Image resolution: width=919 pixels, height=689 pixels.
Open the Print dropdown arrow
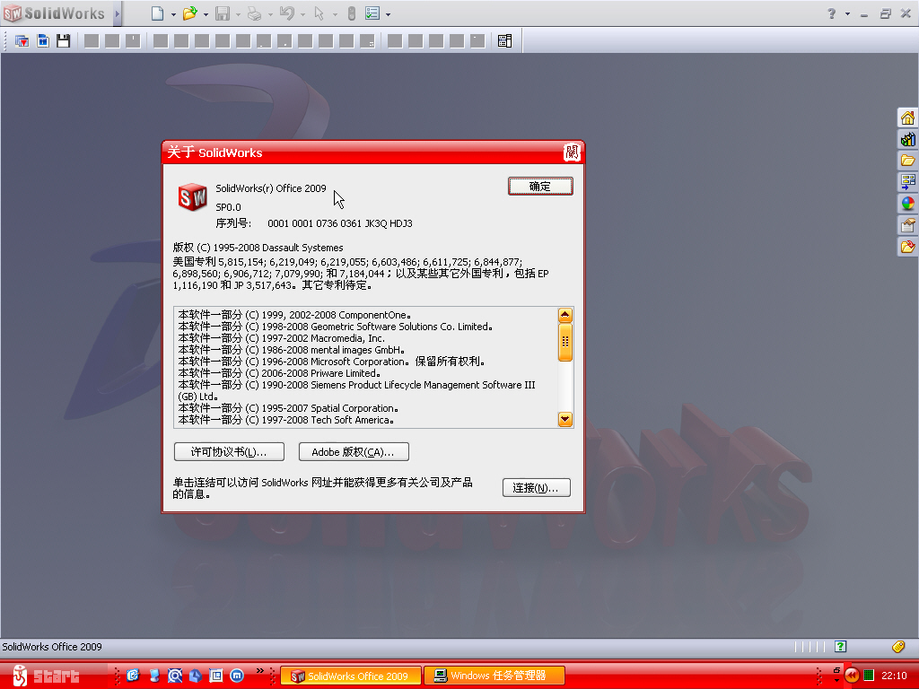[270, 14]
